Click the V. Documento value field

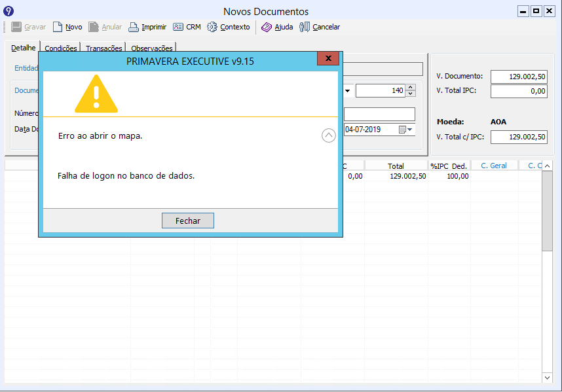518,77
